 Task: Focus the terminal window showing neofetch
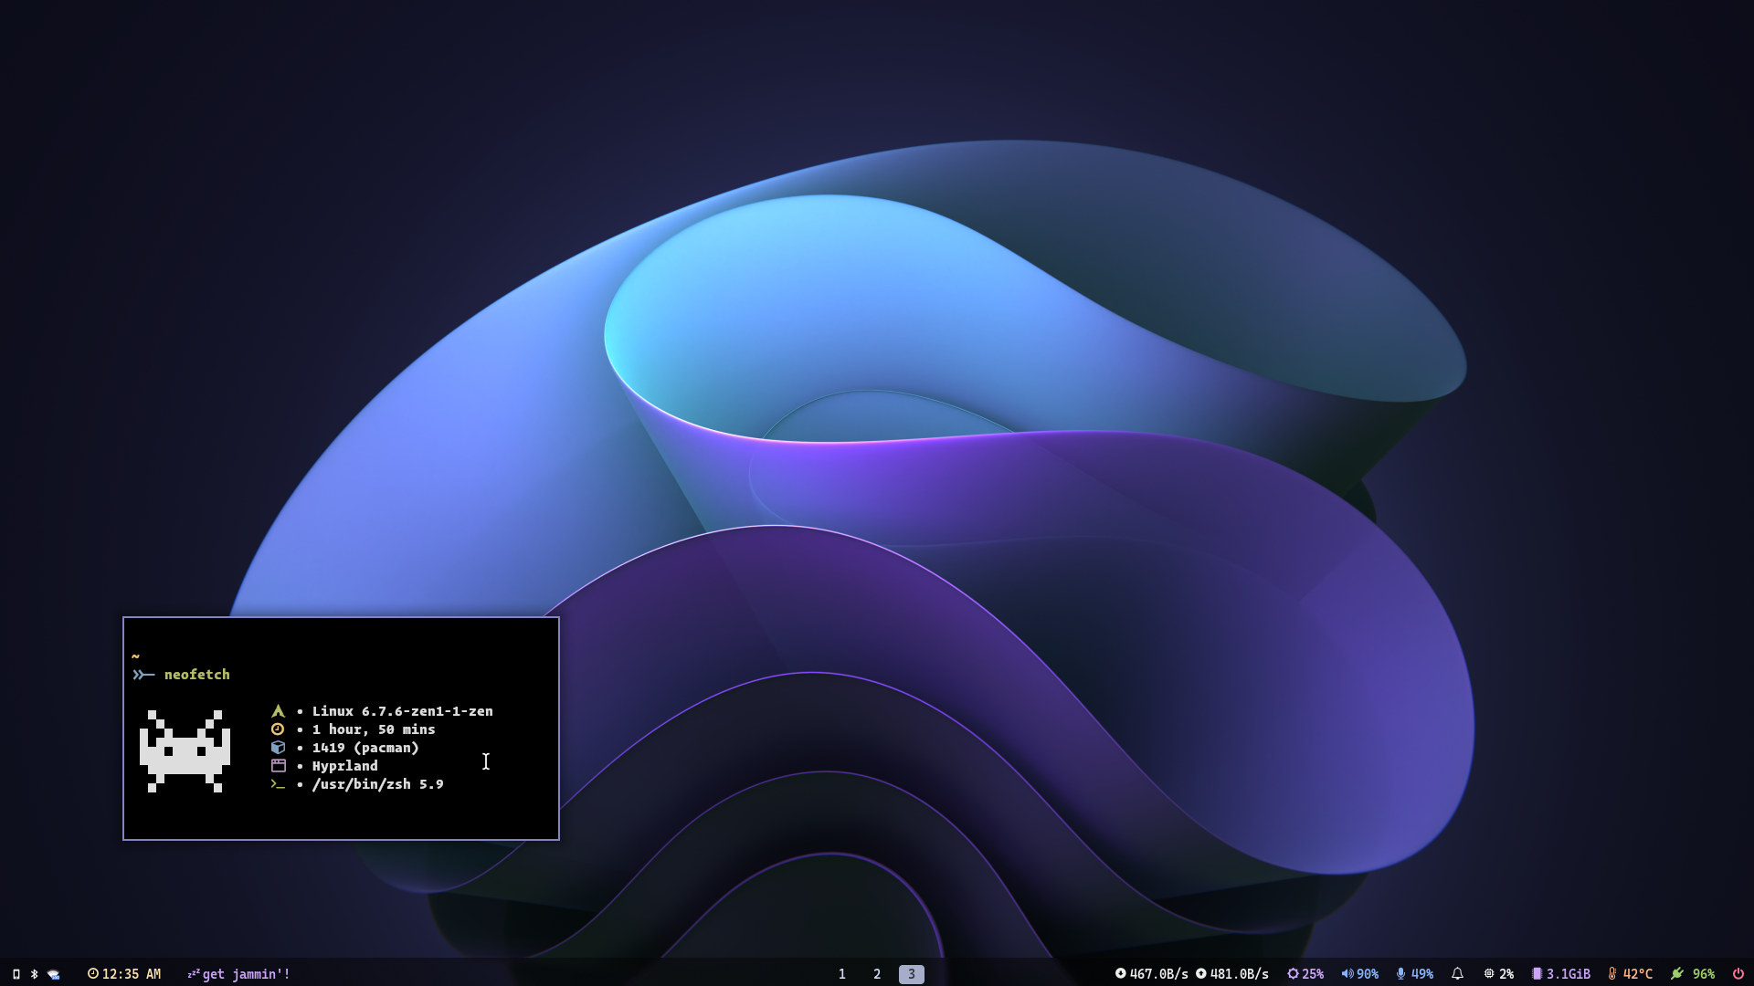pos(341,728)
